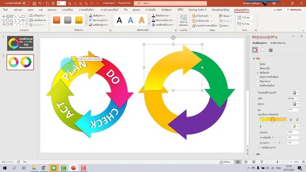The width and height of the screenshot is (306, 172).
Task: Expand the shape styles gallery more arrow
Action: tap(86, 24)
